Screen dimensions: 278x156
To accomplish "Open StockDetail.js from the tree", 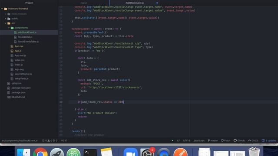I will [x=25, y=37].
